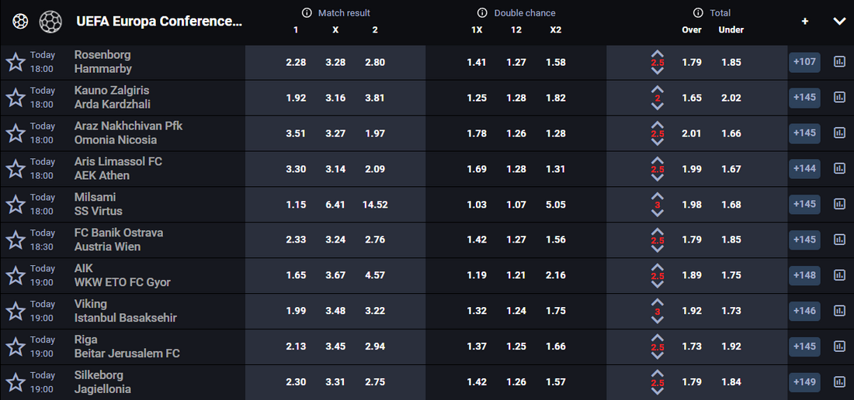Star the Aris Limassol vs AEK Athen match
The height and width of the screenshot is (400, 854).
pos(16,169)
